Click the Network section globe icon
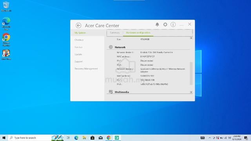Image resolution: width=251 pixels, height=141 pixels. point(111,47)
